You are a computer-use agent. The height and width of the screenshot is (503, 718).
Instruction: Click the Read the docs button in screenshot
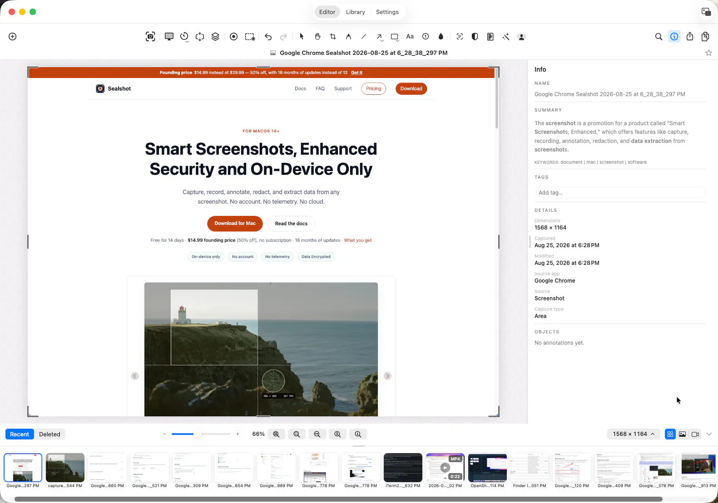pyautogui.click(x=291, y=224)
